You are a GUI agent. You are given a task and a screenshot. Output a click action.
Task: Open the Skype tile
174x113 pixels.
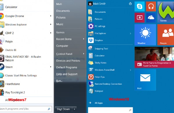point(139,6)
